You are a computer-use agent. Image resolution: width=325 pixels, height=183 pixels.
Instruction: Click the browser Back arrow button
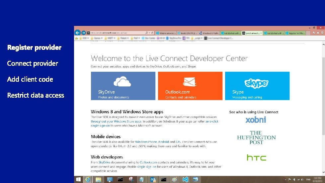(x=78, y=33)
